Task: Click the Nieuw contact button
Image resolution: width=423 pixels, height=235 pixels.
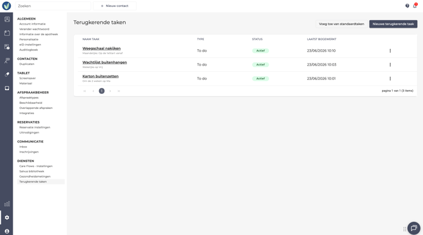Action: click(115, 6)
